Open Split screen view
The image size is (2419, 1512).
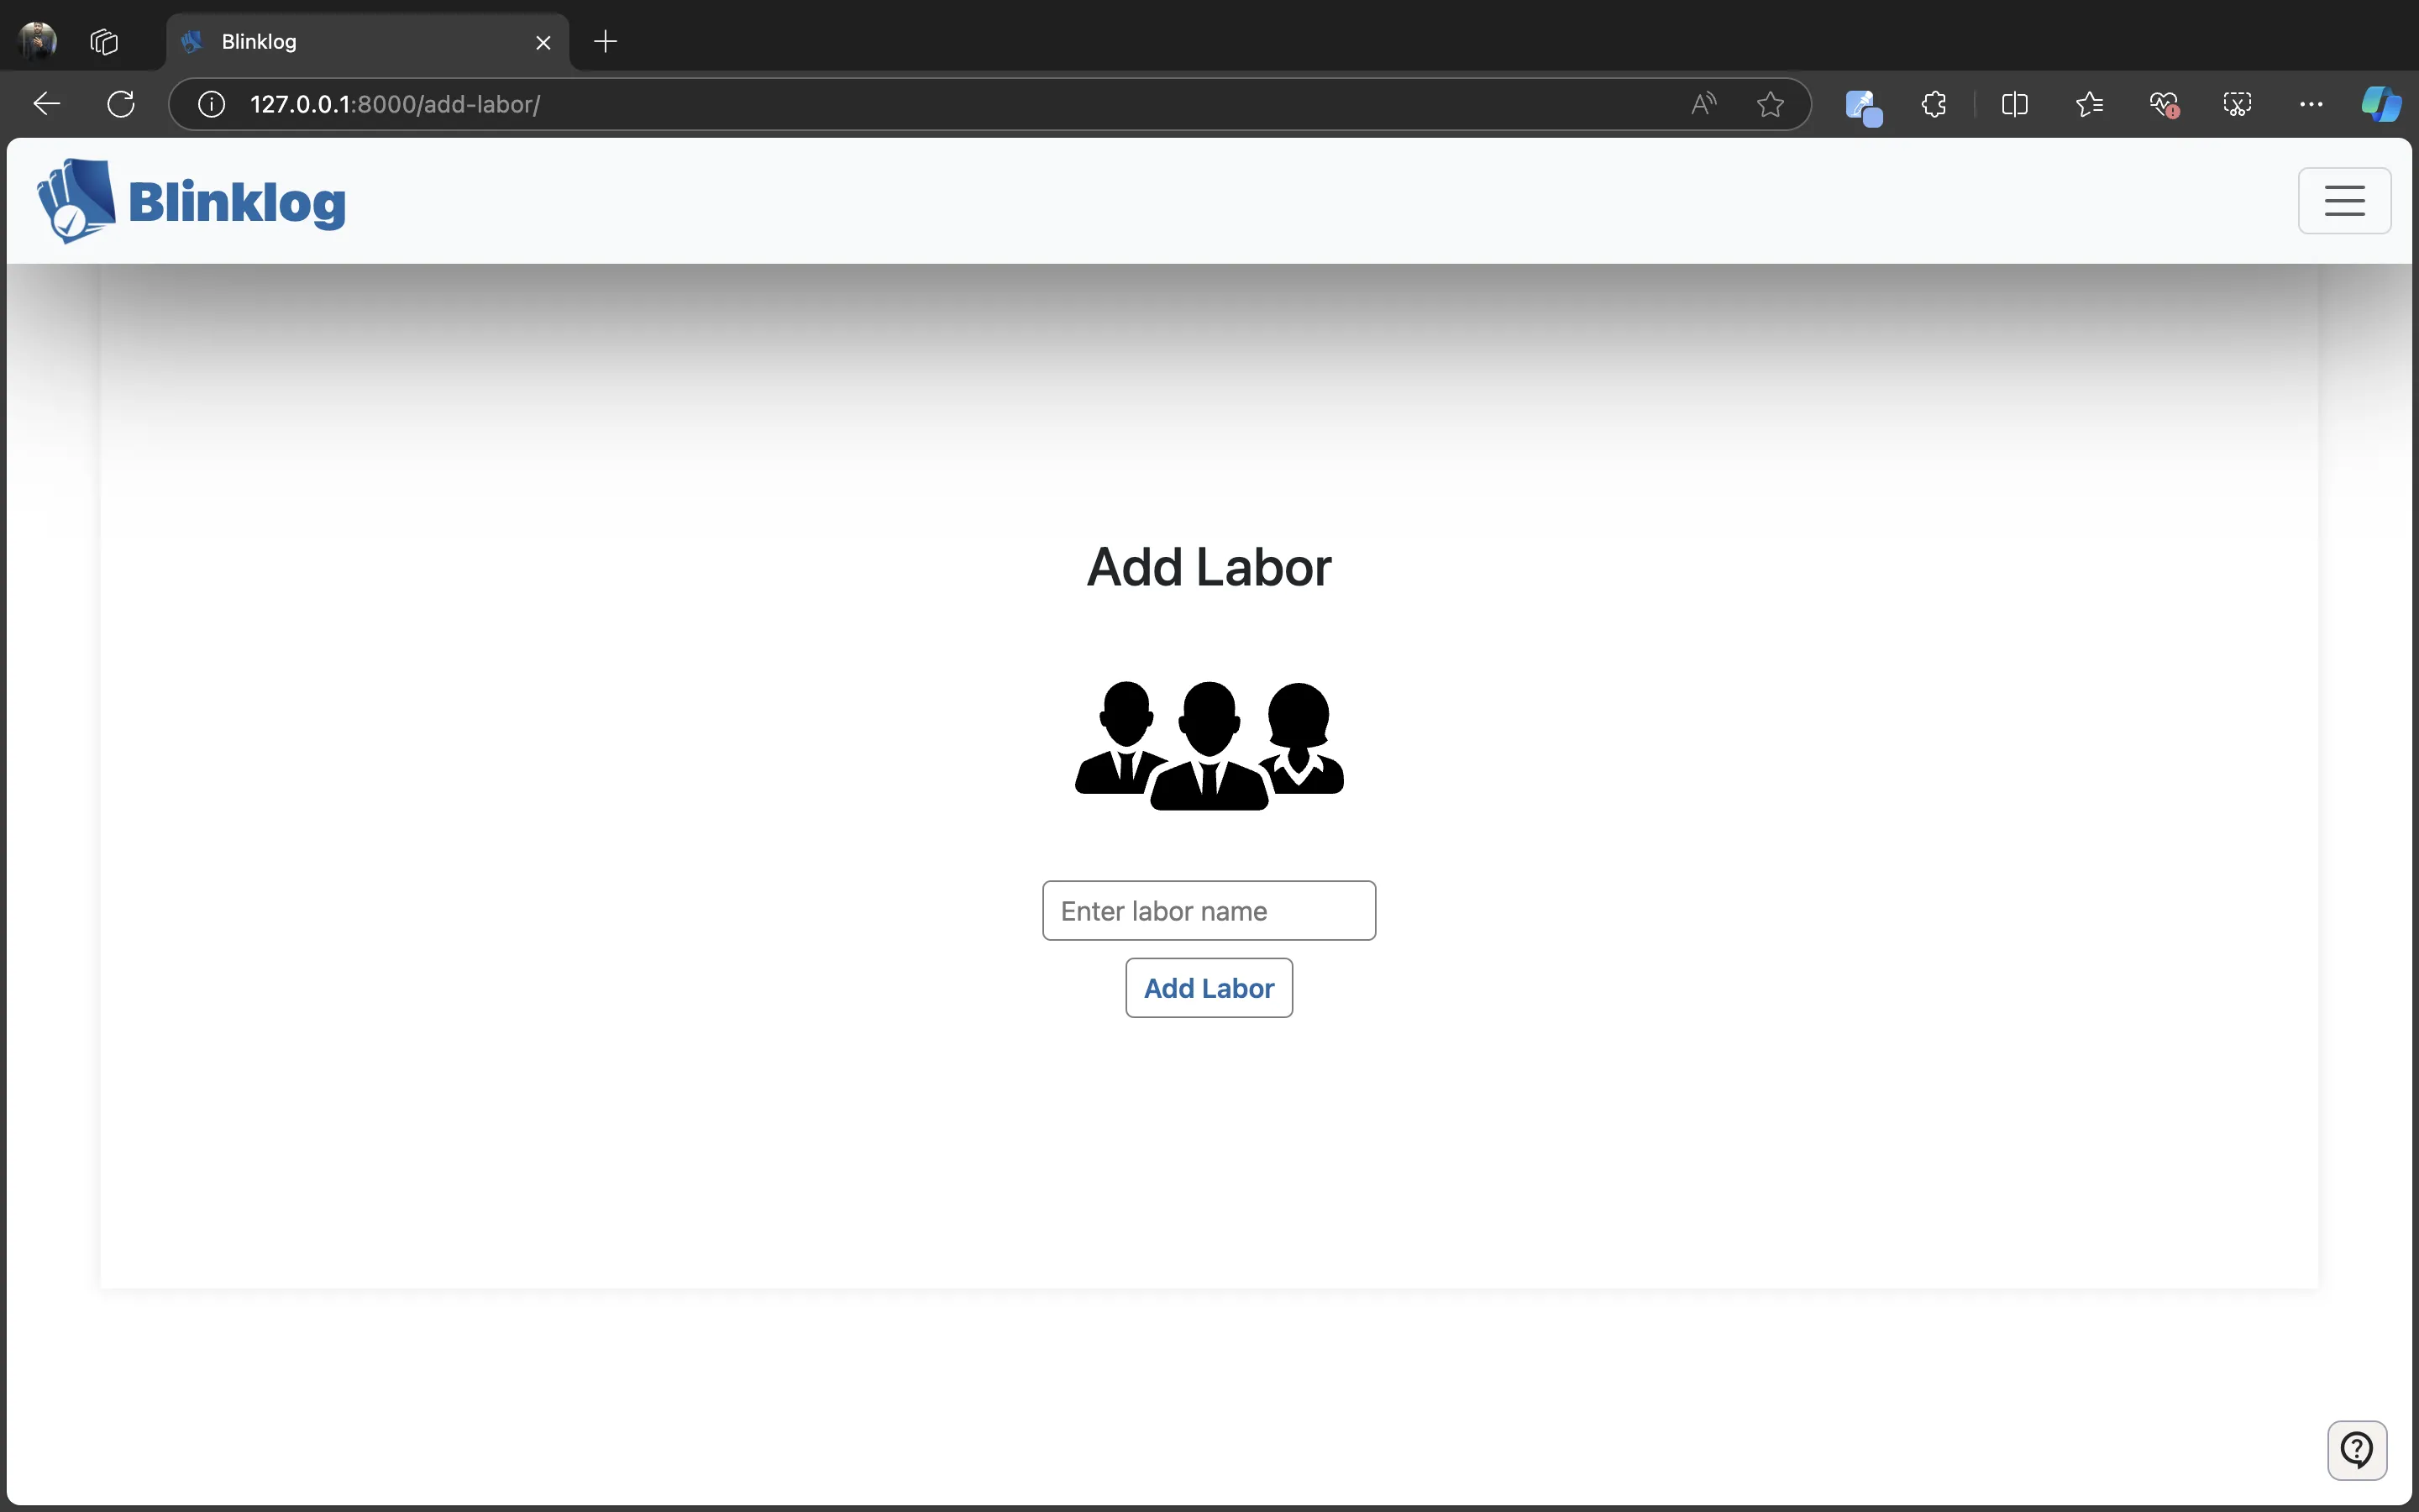pyautogui.click(x=2015, y=104)
